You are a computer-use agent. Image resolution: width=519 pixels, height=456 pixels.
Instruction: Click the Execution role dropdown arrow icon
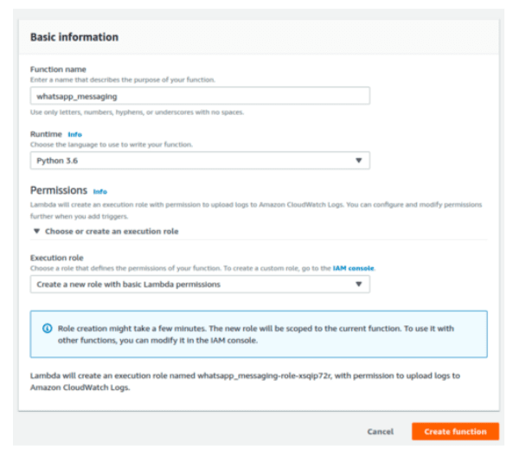tap(358, 284)
